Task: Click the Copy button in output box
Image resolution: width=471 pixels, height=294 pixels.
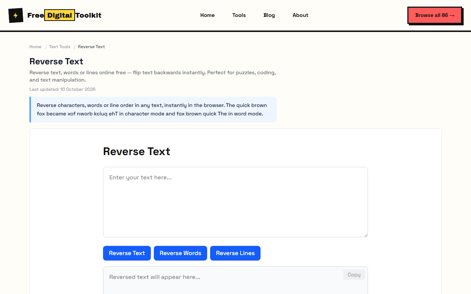Action: point(354,275)
